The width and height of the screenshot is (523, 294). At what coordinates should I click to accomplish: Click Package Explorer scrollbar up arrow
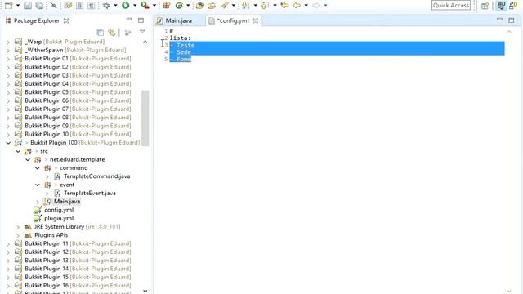click(145, 42)
